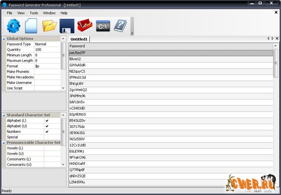
Task: Create a new blank document icon
Action: coord(31,26)
